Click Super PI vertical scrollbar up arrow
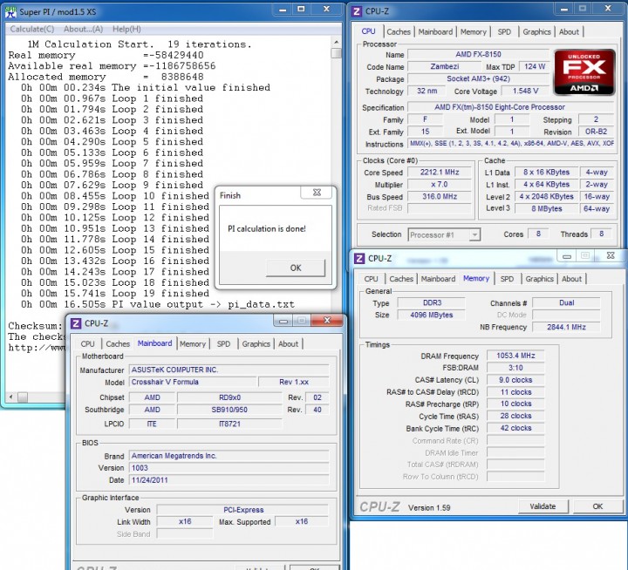This screenshot has width=628, height=570. pyautogui.click(x=337, y=42)
